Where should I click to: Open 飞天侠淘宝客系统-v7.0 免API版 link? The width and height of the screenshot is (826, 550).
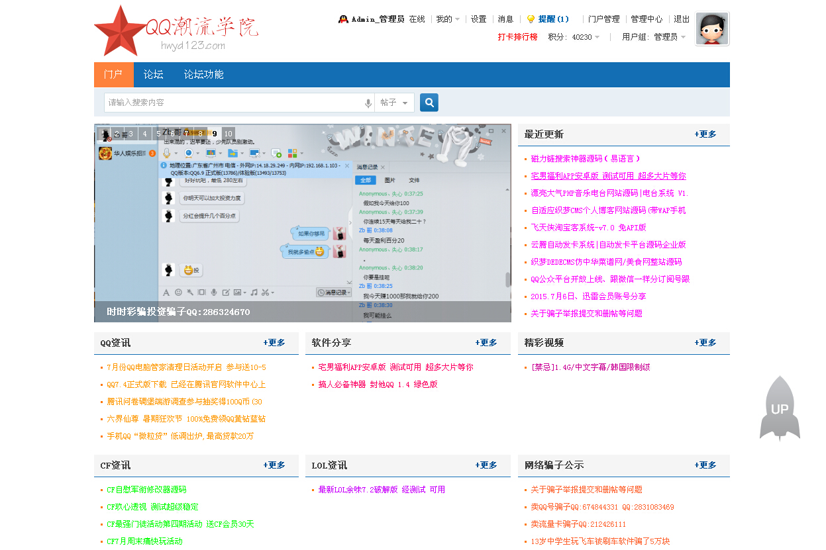588,228
